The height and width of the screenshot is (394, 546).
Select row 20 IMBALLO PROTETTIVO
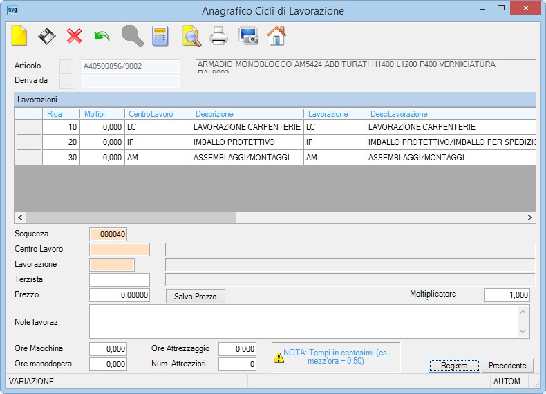[275, 142]
